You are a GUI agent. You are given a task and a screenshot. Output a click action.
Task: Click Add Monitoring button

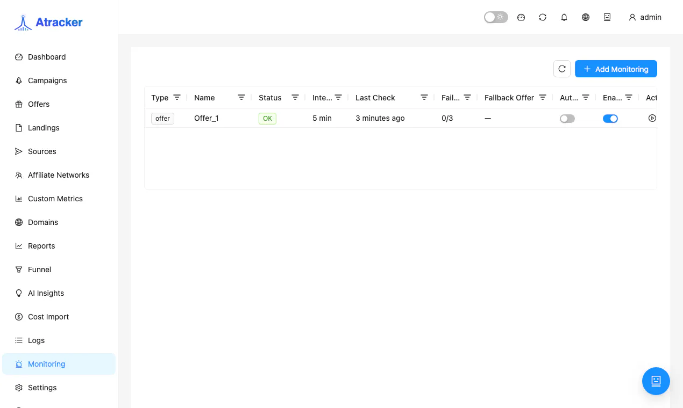616,69
